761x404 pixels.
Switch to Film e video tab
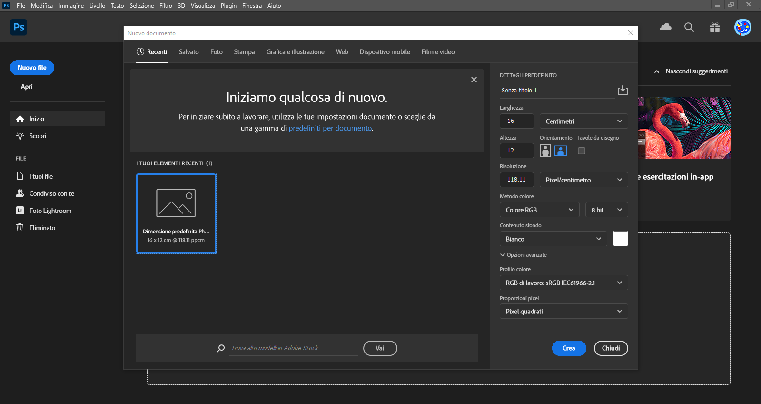point(438,52)
